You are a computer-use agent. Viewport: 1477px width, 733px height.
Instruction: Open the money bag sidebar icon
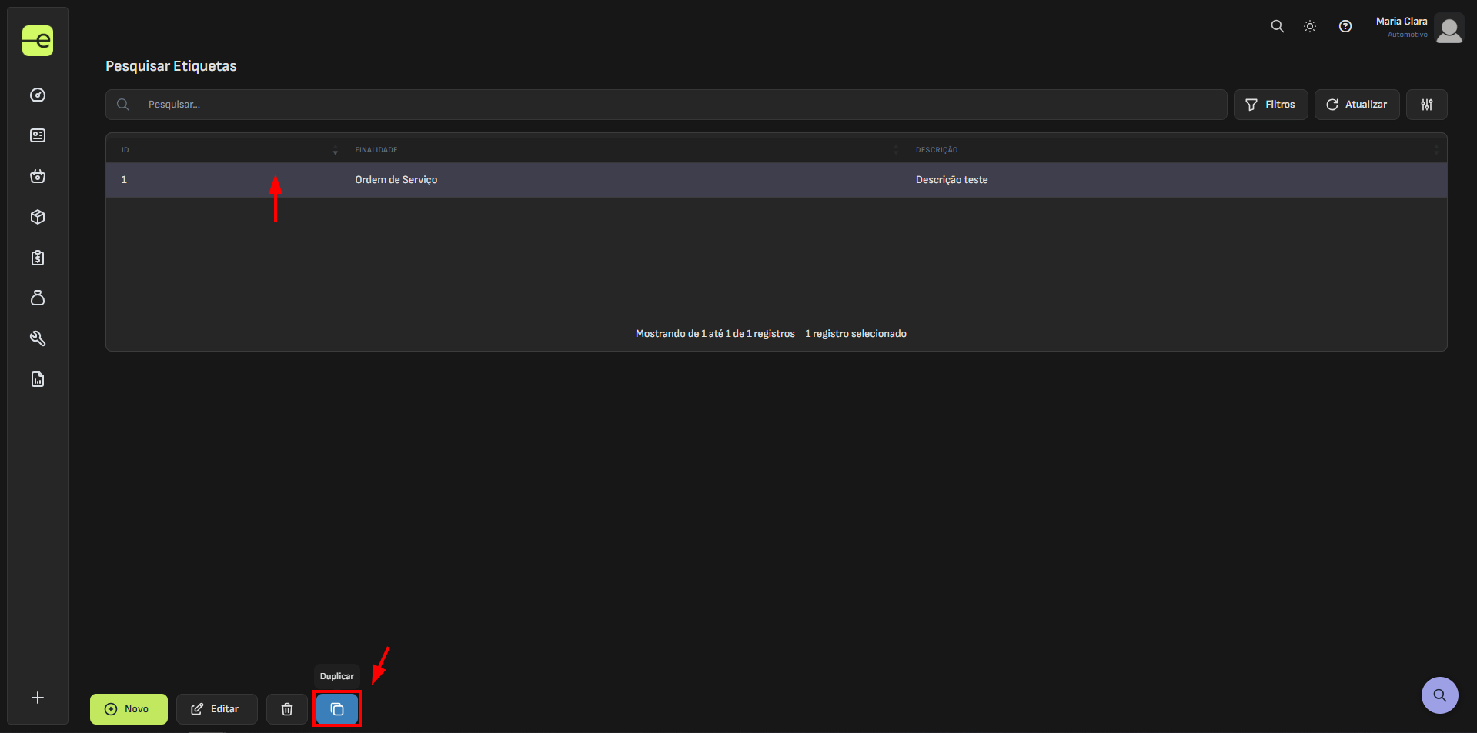coord(38,298)
